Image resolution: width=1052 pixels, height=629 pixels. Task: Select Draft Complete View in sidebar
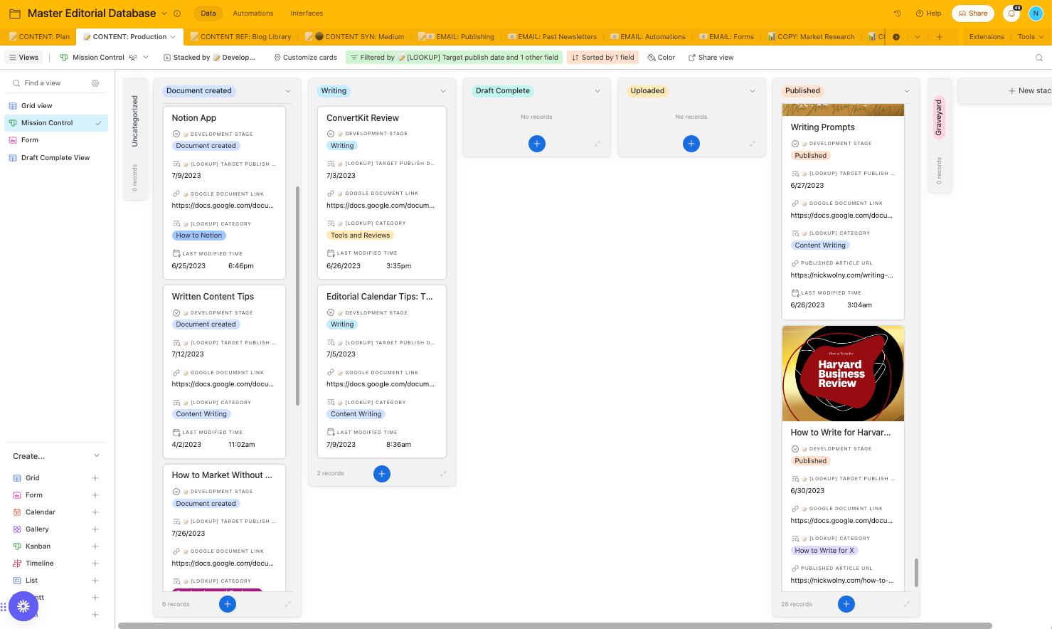click(x=56, y=158)
